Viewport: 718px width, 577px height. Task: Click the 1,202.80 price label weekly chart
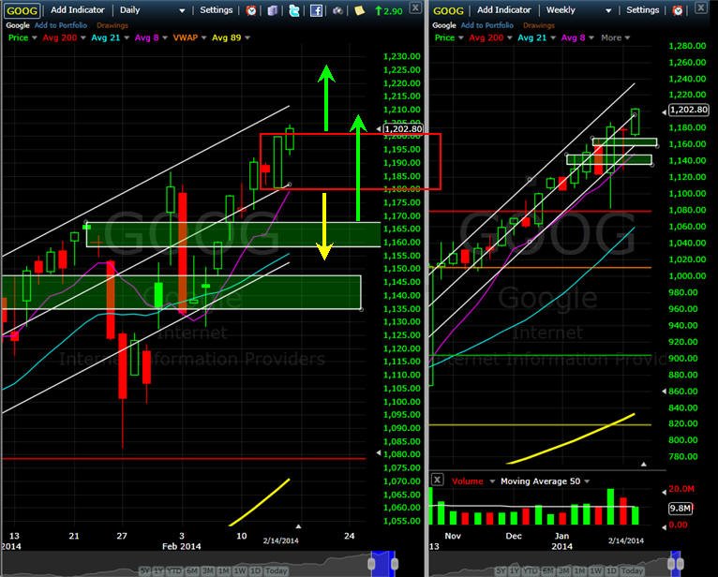688,110
